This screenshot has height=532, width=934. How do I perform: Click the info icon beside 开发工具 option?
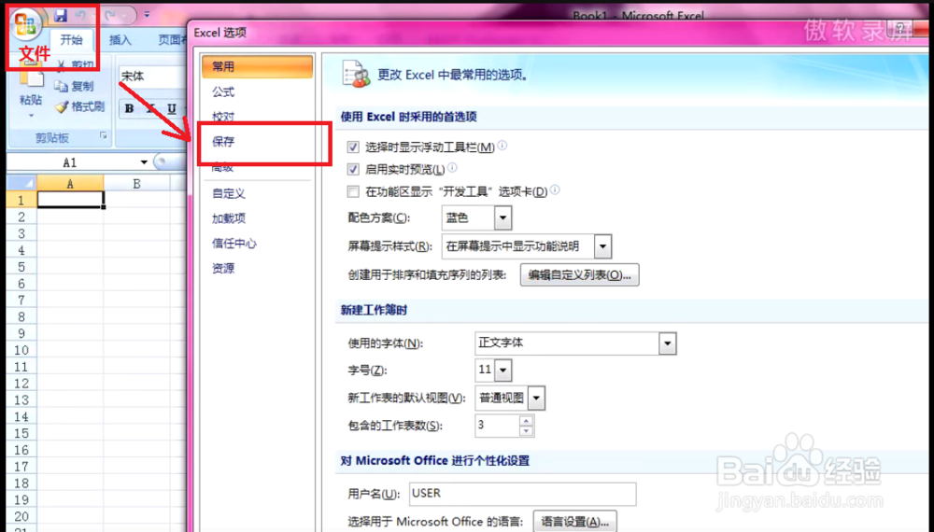click(x=555, y=189)
